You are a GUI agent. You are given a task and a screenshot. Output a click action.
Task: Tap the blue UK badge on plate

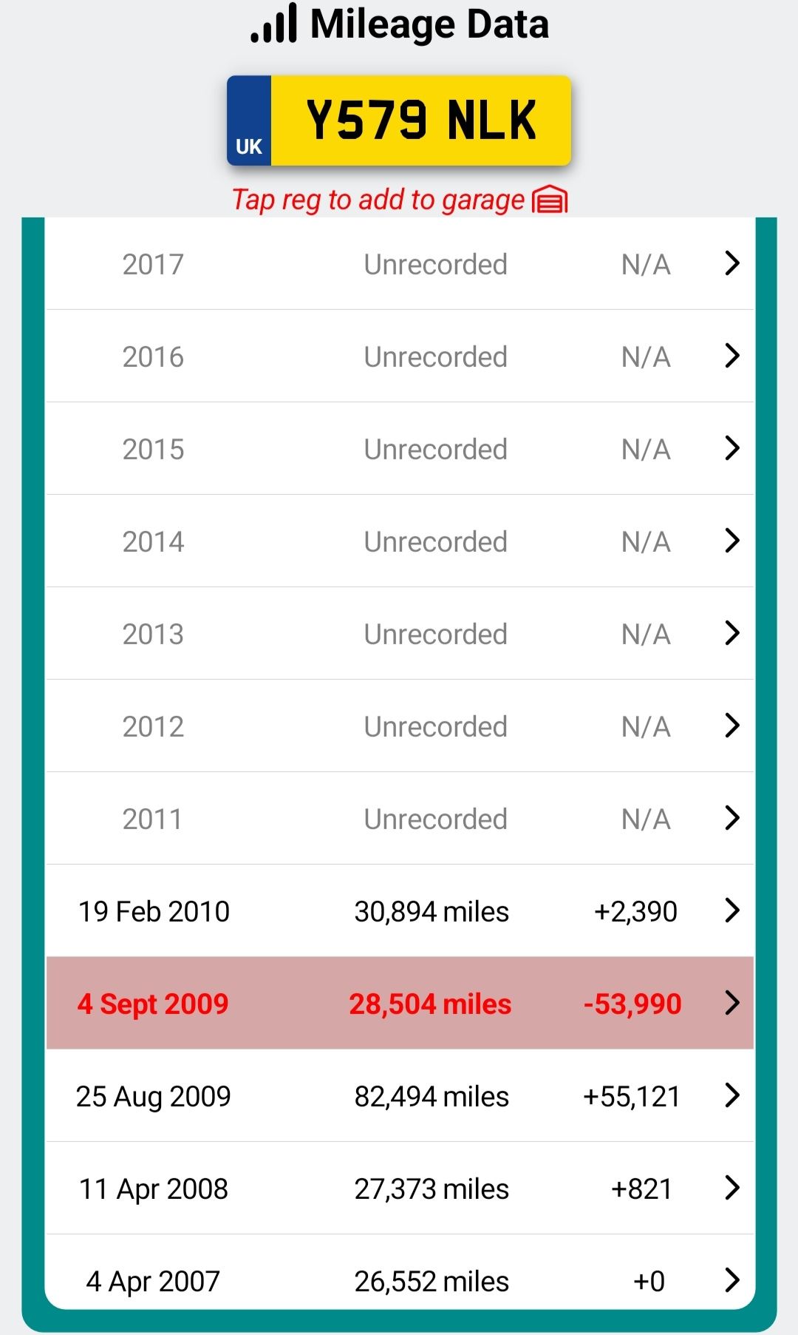(x=249, y=121)
